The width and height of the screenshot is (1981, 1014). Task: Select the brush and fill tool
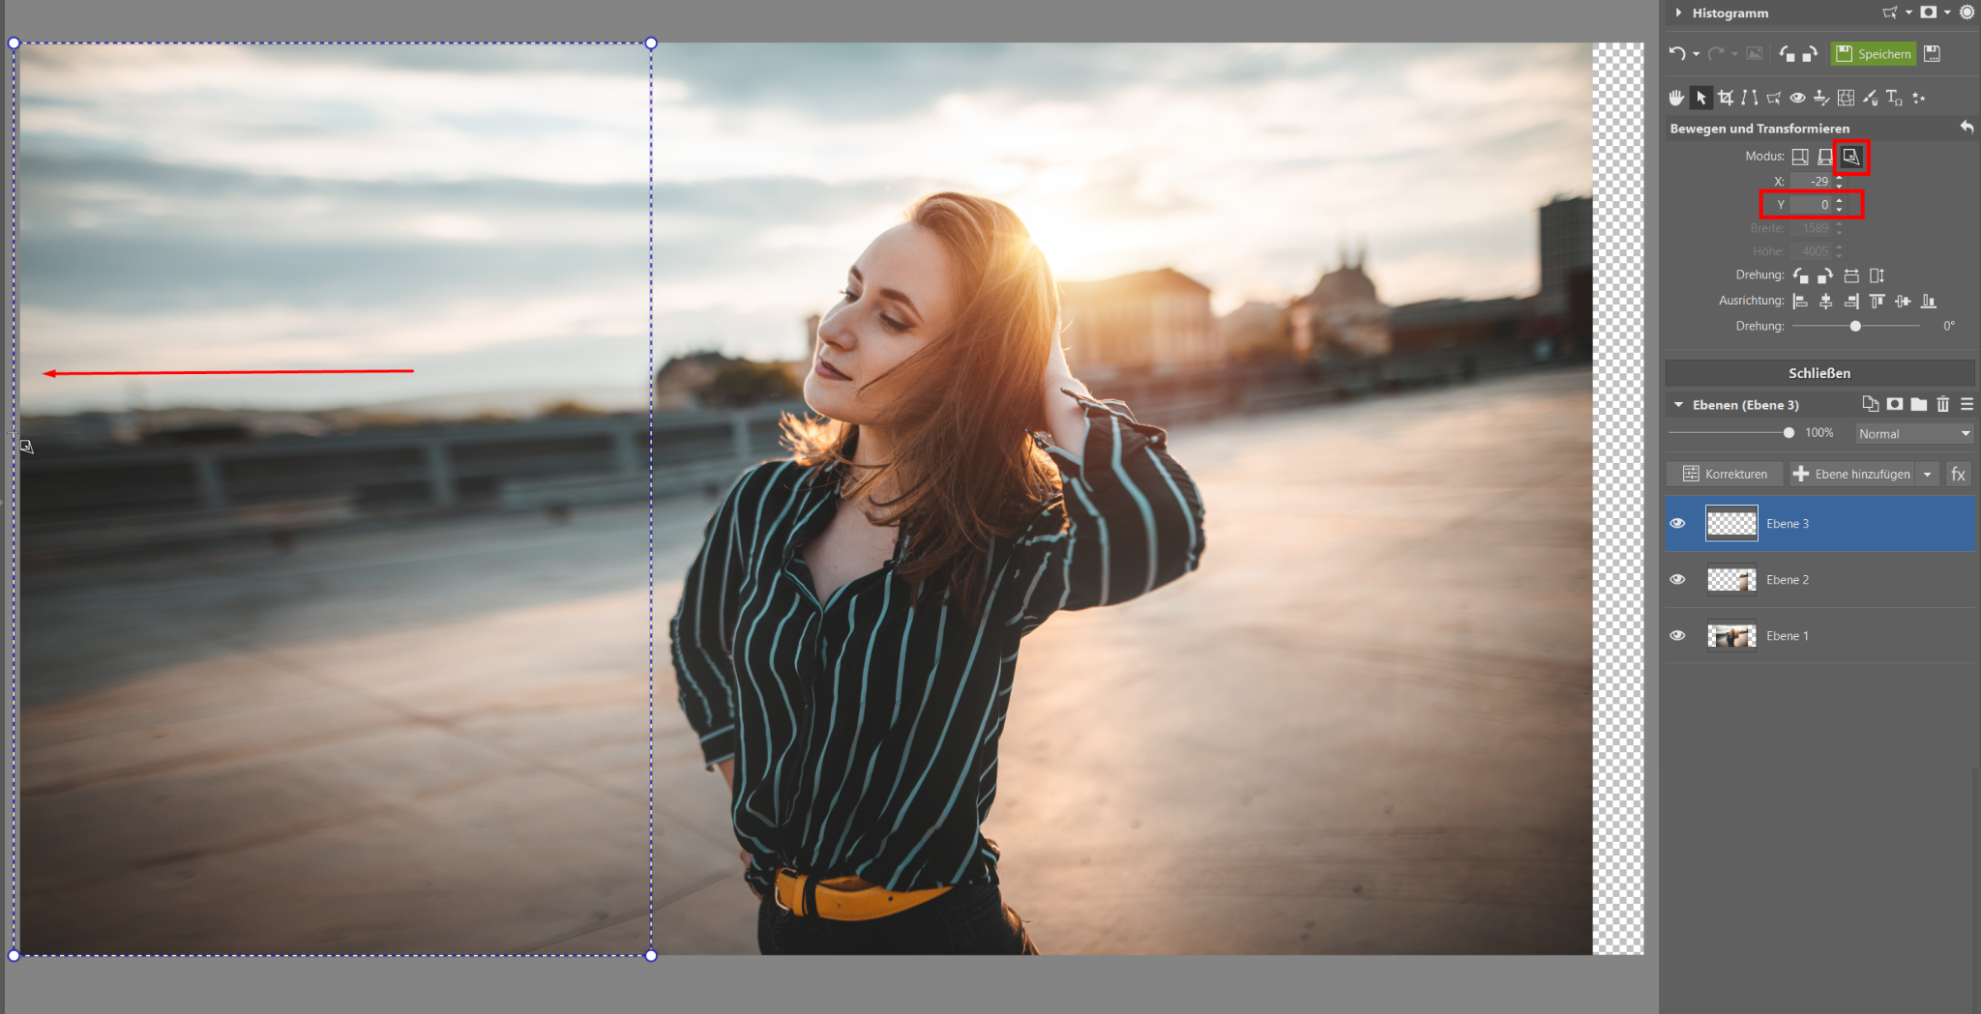click(1870, 98)
